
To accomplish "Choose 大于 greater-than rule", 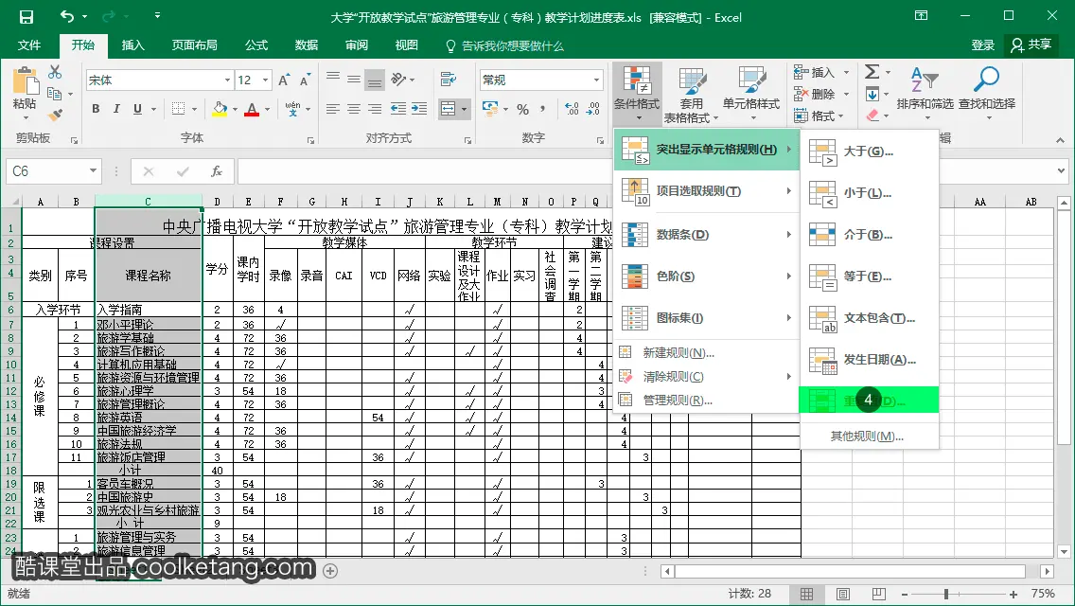I will pos(870,151).
